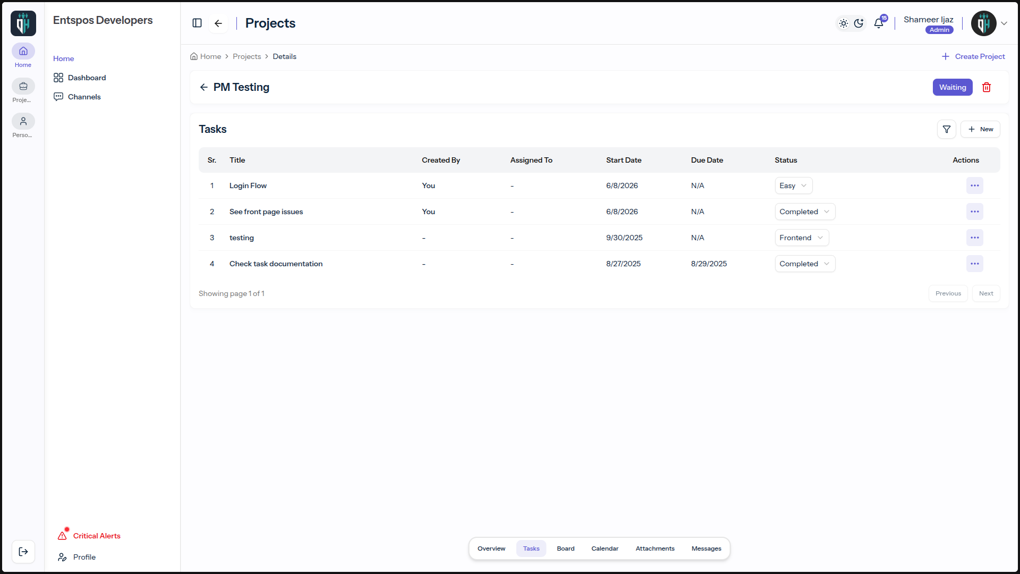Screen dimensions: 1020x574
Task: Click Create Project link
Action: (973, 56)
